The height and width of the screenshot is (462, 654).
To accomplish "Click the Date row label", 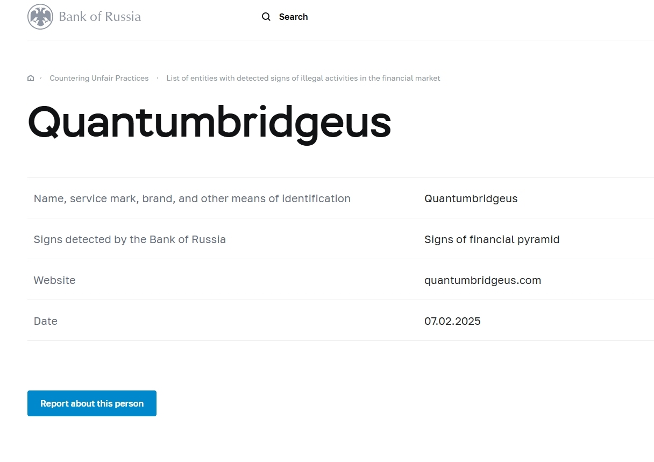I will (x=45, y=321).
